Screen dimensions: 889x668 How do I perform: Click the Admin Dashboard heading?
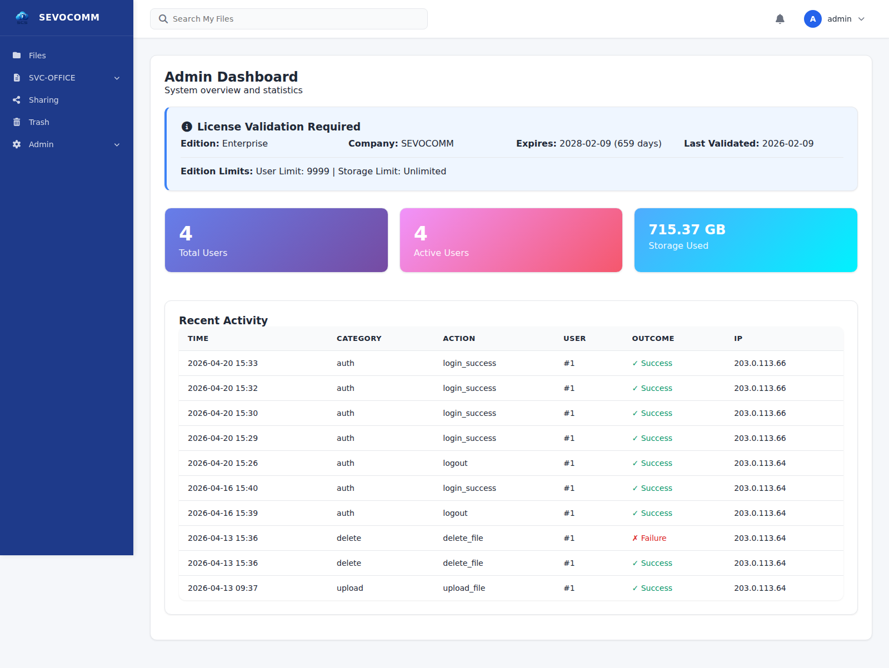pyautogui.click(x=231, y=77)
